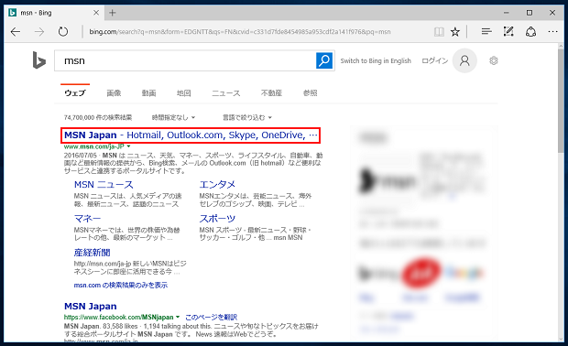Open the 参照 tab
Image resolution: width=568 pixels, height=346 pixels.
[x=310, y=93]
